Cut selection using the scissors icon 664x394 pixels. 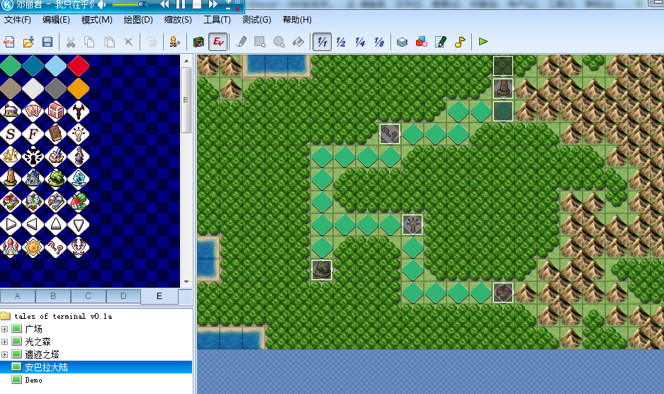pyautogui.click(x=71, y=42)
